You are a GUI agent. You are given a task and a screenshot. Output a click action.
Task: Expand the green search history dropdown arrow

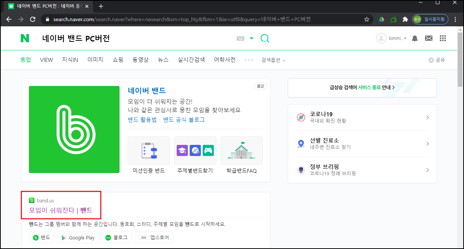point(252,39)
